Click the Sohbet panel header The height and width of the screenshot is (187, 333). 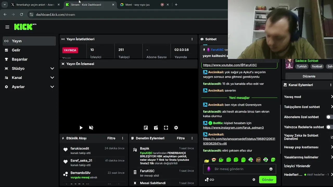coord(211,39)
